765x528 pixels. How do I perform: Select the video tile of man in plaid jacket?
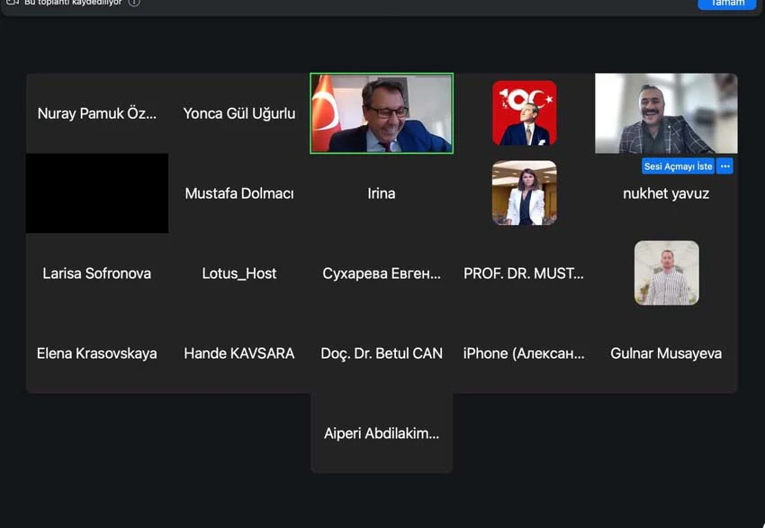coord(666,113)
